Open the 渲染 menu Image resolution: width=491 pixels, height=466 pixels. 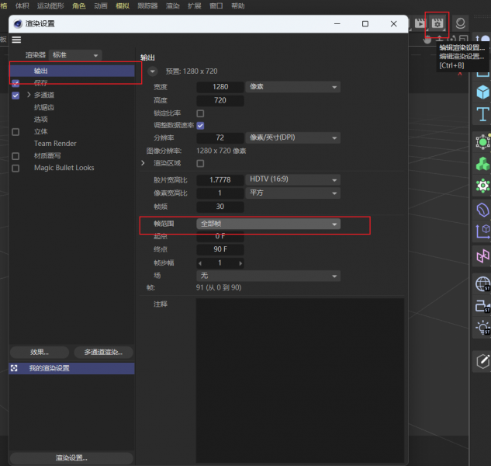pyautogui.click(x=172, y=6)
